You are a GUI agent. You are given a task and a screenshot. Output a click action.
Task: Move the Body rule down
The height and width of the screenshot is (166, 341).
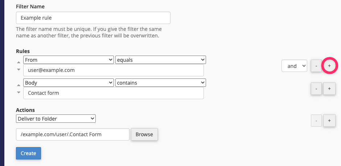(x=19, y=92)
